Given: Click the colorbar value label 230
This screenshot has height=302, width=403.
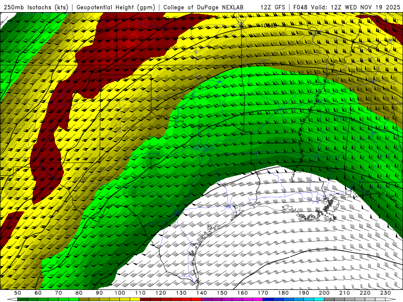Looking at the screenshot, I should click(x=385, y=293).
